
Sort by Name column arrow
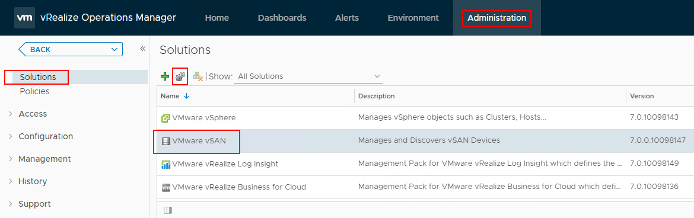click(x=186, y=96)
